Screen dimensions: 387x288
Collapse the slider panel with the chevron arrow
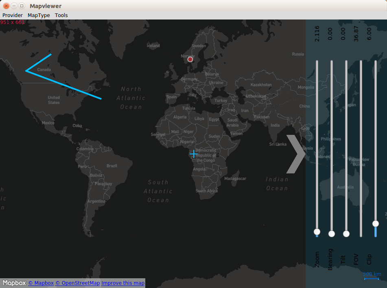296,154
